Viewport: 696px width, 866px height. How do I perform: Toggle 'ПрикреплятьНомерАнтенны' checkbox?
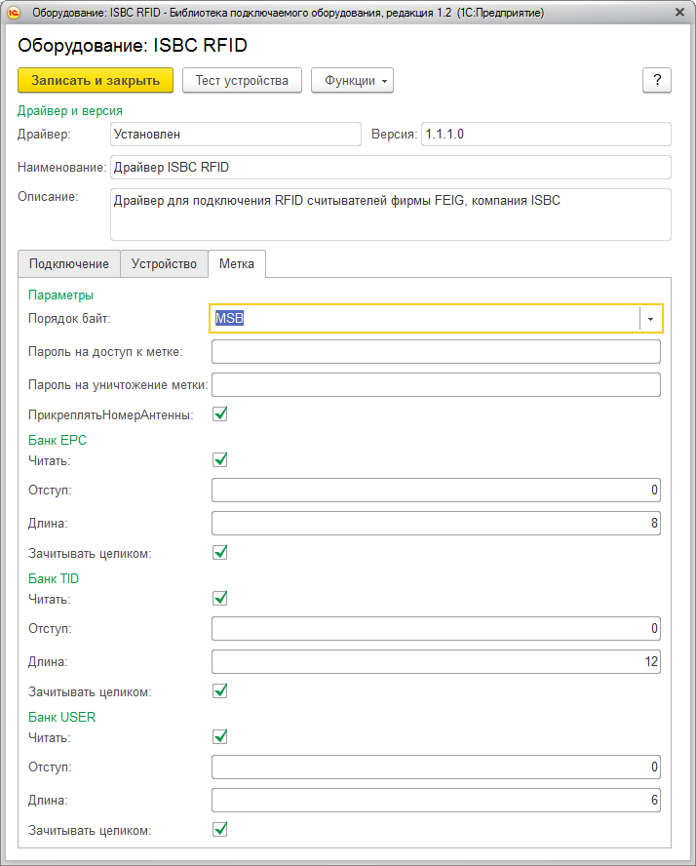point(220,414)
